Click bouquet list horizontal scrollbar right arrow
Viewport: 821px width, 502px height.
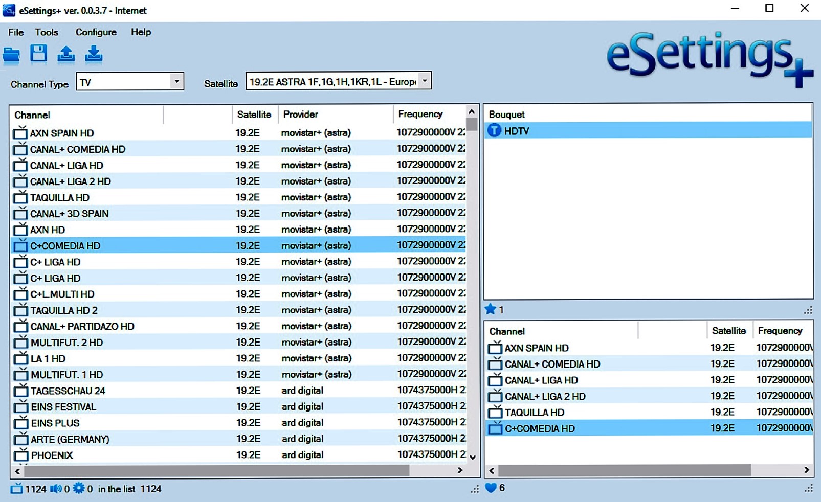click(807, 470)
